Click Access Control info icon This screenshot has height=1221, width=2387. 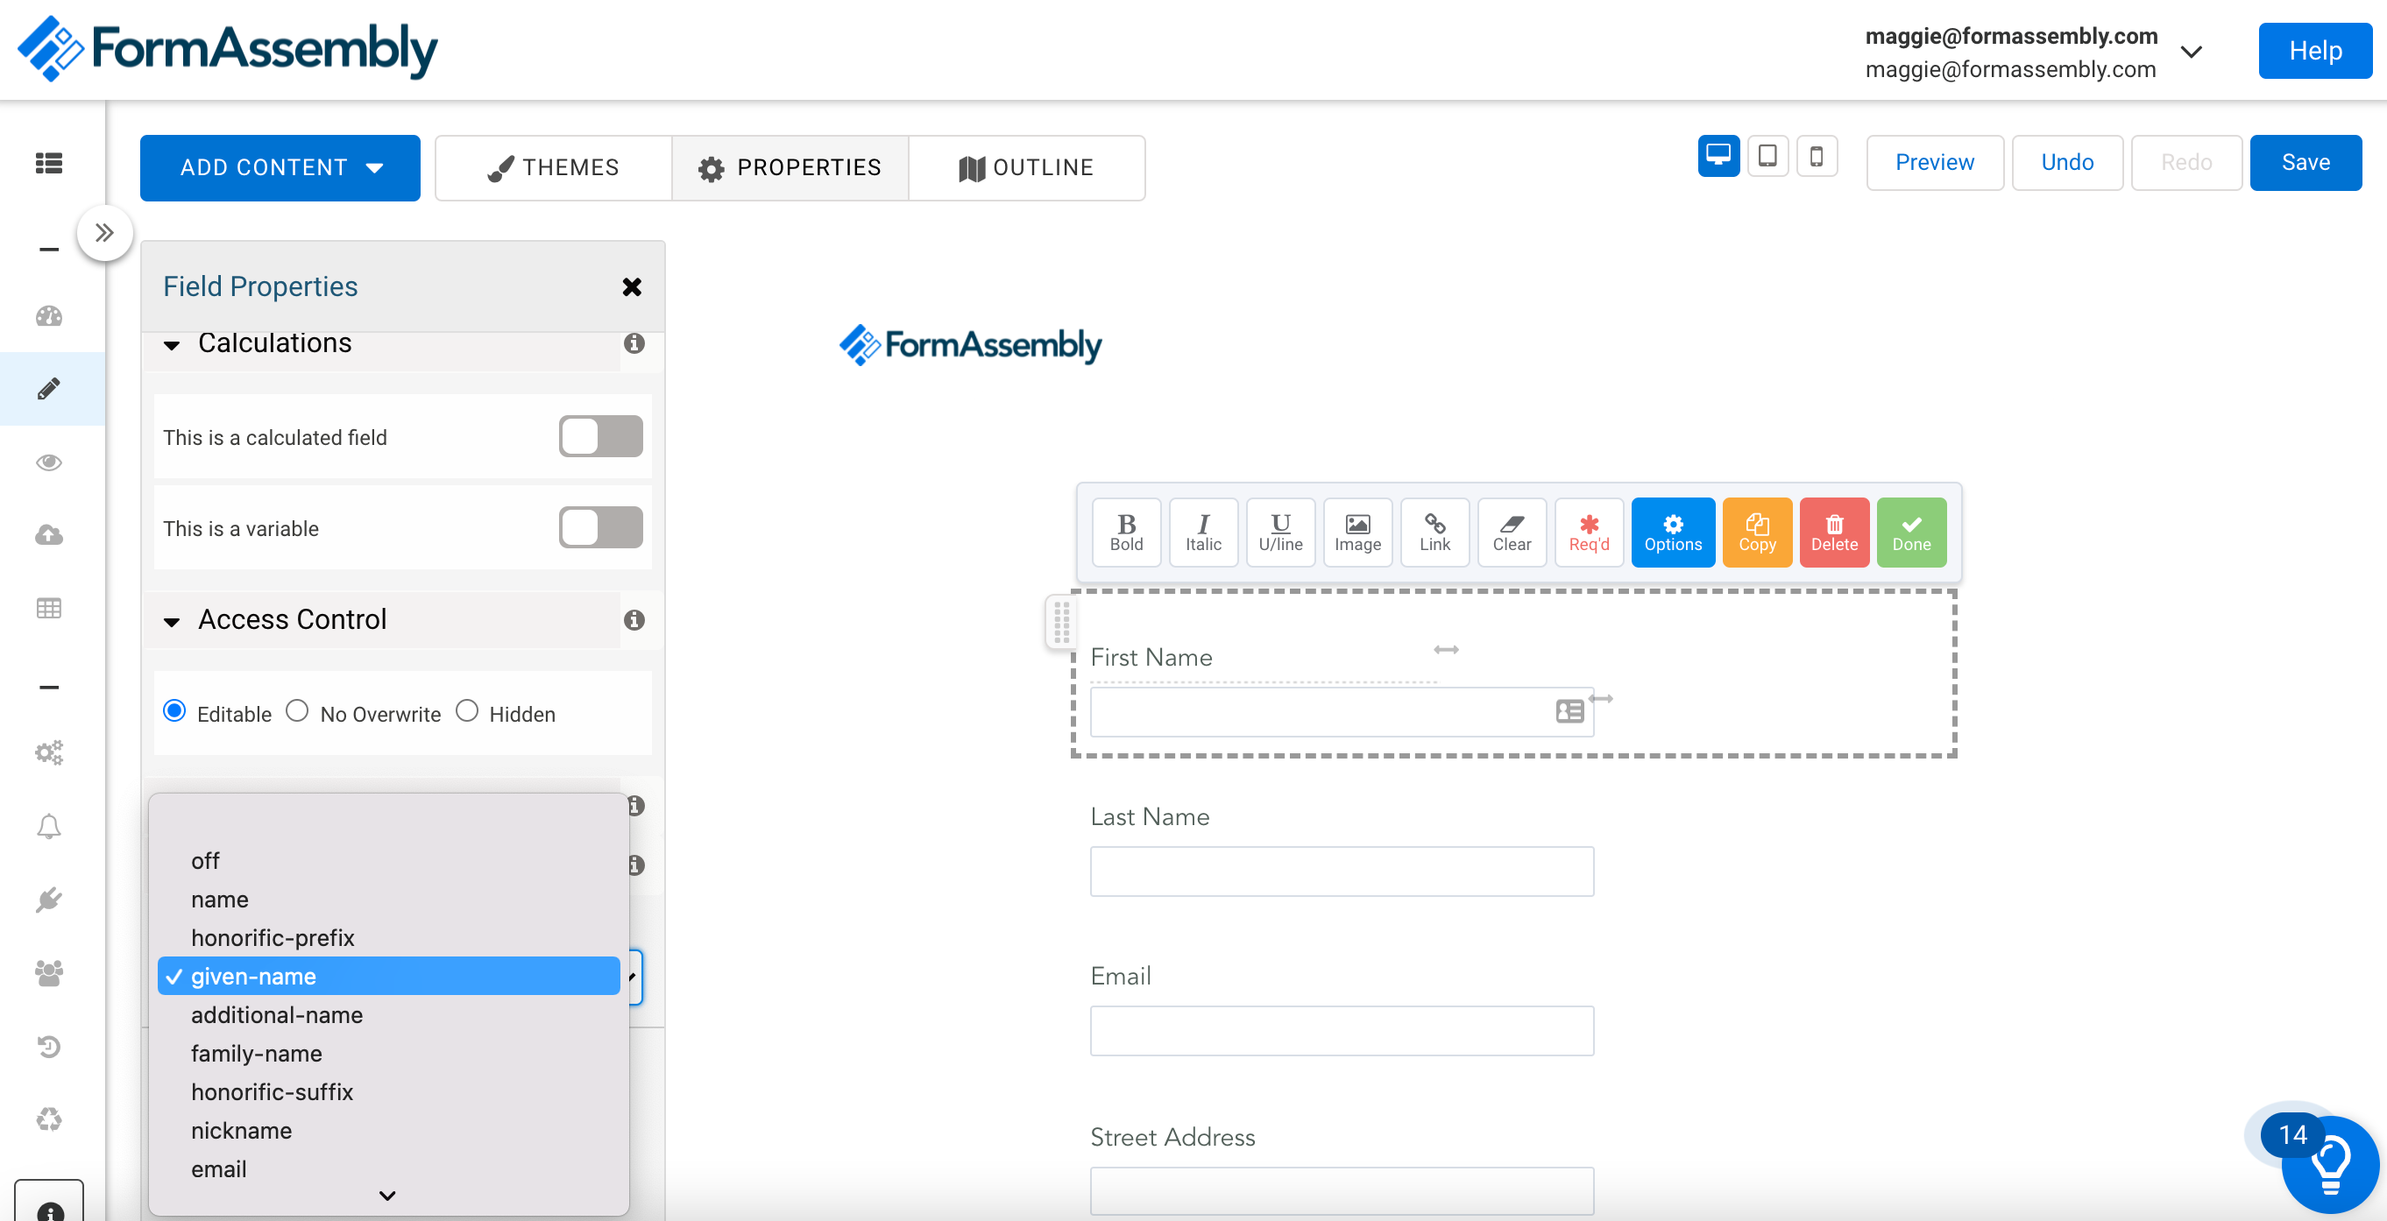[x=634, y=620]
